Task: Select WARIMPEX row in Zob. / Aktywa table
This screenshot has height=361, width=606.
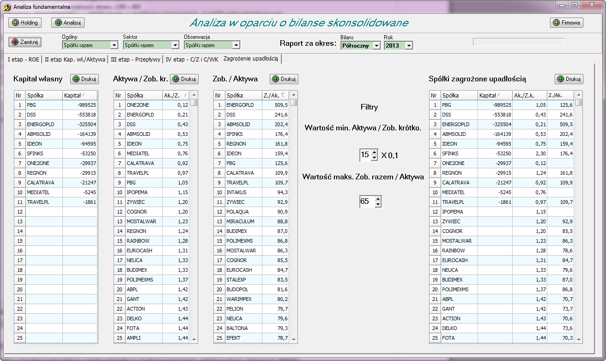Action: (252, 299)
